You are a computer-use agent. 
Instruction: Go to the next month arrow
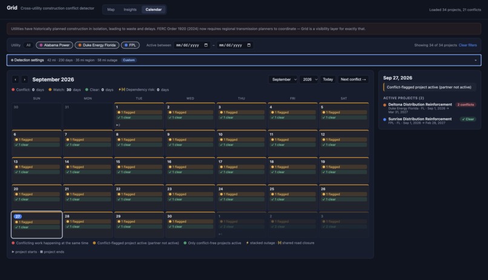point(25,80)
